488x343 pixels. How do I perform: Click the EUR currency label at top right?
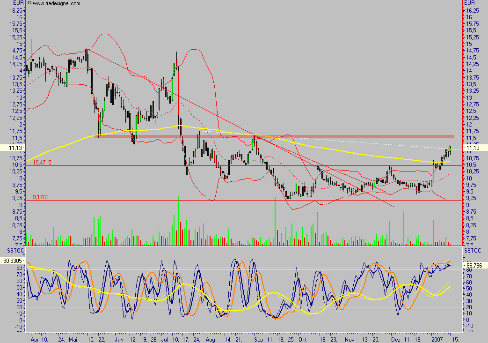tap(469, 3)
